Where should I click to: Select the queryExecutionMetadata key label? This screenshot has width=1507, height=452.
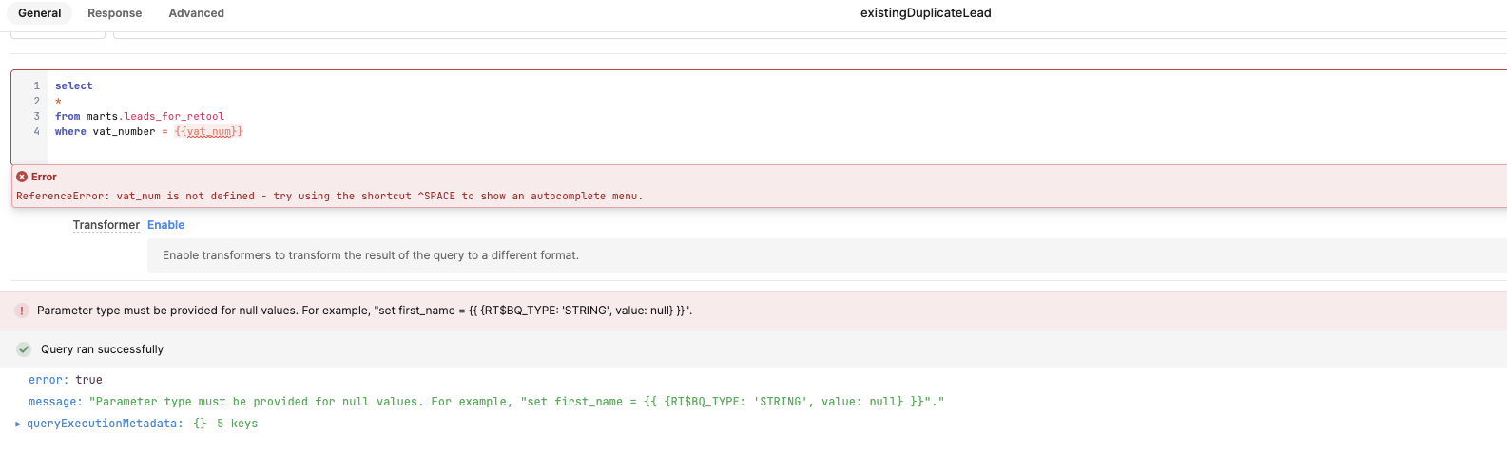coord(105,424)
